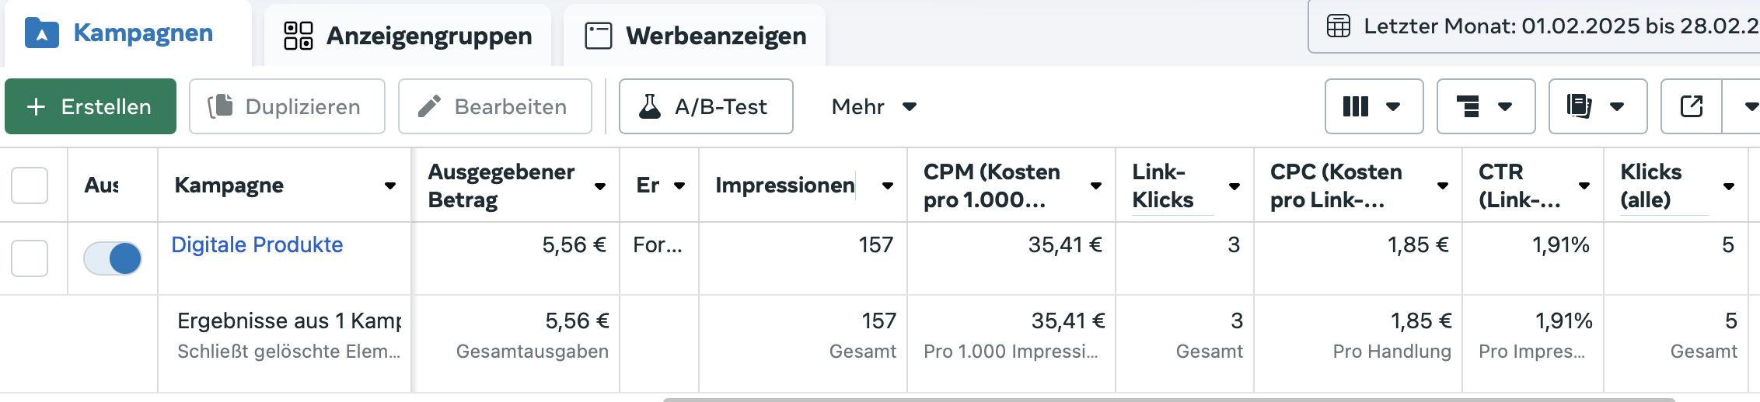Click the export share icon

[1692, 106]
